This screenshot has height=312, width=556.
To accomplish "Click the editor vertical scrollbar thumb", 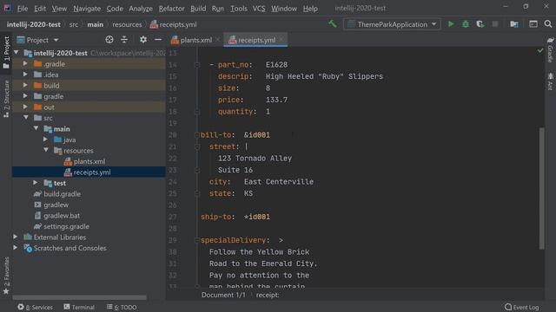I will click(x=541, y=188).
